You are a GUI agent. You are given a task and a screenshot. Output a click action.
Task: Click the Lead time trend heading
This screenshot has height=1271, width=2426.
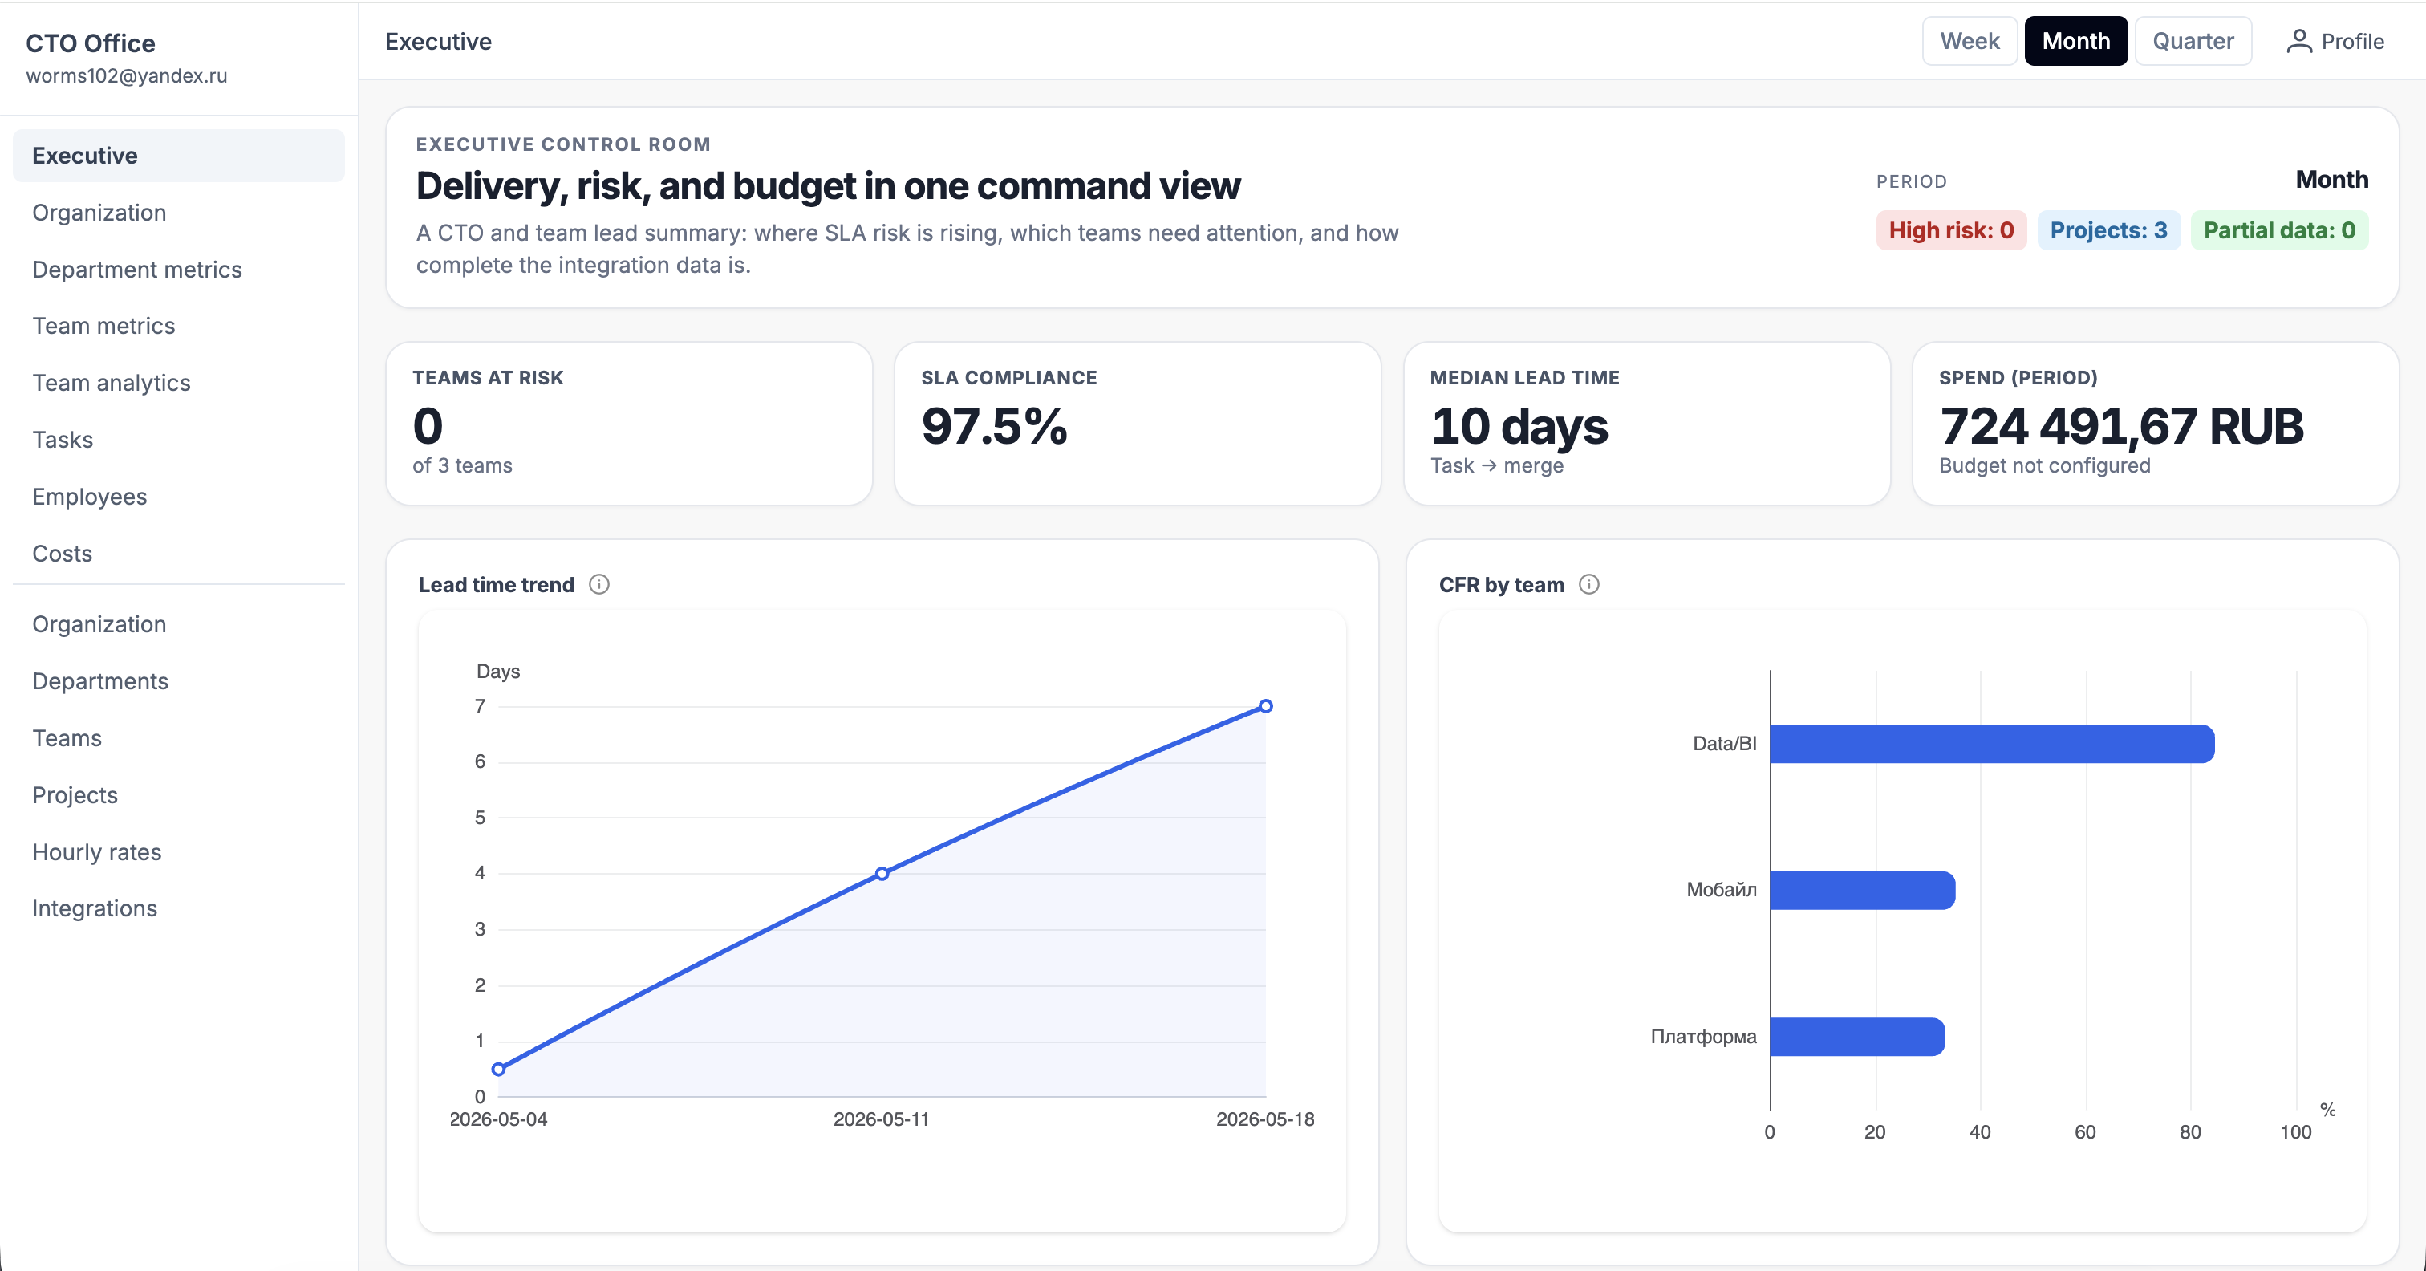(x=497, y=585)
